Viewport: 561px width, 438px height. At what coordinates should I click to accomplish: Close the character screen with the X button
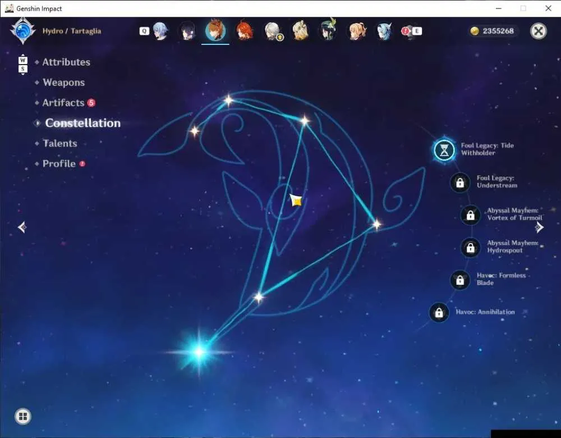[x=539, y=31]
